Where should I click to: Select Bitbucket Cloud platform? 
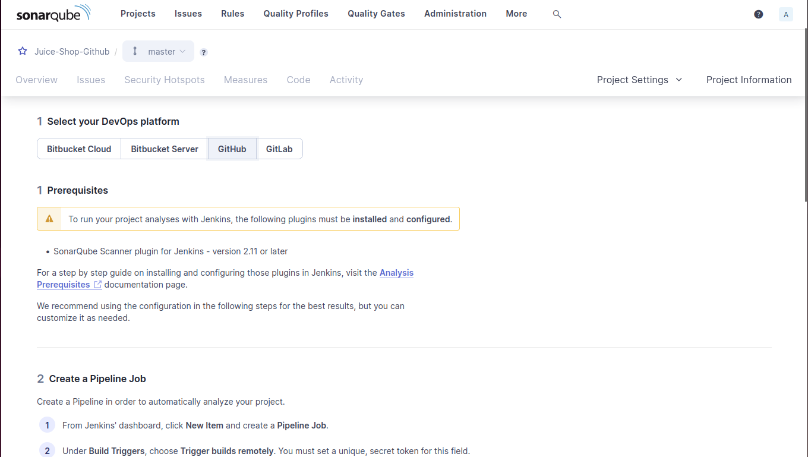79,149
